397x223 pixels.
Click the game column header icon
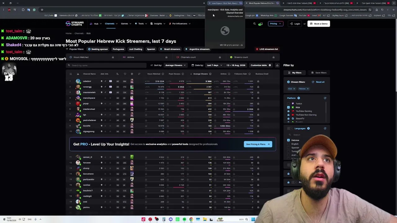[132, 74]
